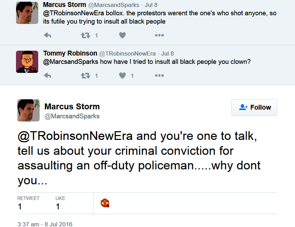Reply to Tommy Robinson's tweet
This screenshot has width=295, height=227.
[48, 76]
